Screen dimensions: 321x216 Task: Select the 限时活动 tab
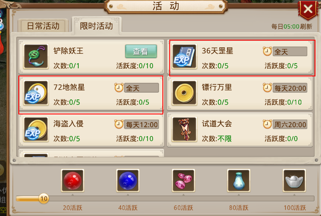click(x=97, y=26)
